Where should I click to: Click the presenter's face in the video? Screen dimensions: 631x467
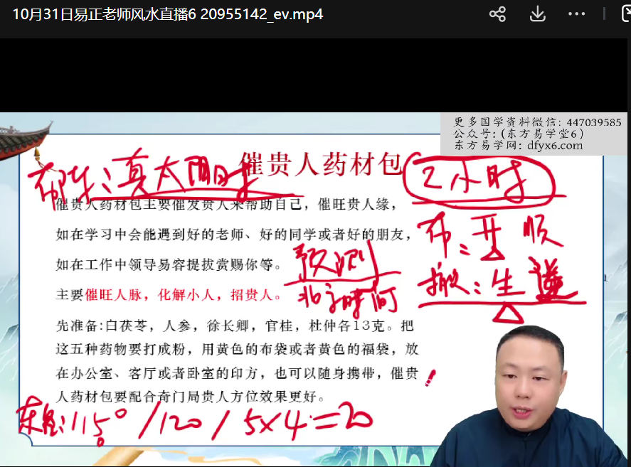coord(524,371)
